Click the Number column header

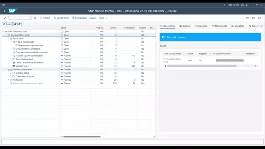113,28
